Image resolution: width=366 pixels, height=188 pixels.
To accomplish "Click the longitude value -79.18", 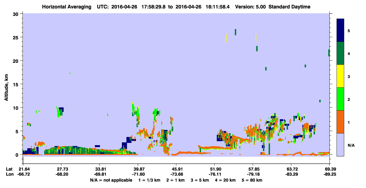I will (x=253, y=174).
